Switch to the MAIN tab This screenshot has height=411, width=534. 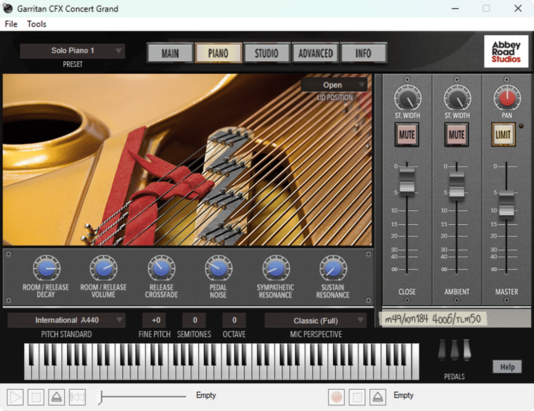point(170,53)
